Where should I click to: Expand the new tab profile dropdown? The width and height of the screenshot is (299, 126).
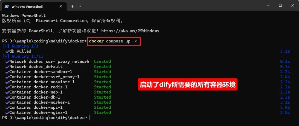(80, 6)
